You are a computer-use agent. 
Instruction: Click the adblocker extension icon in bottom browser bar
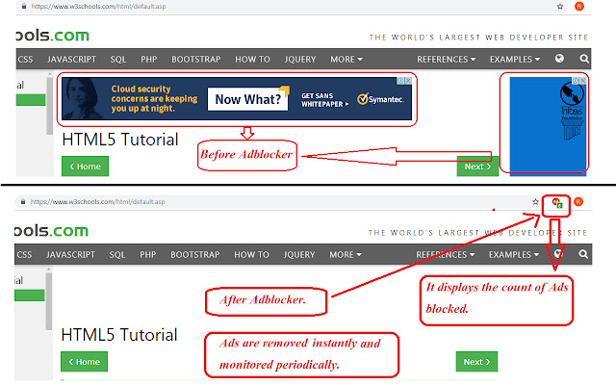[x=557, y=203]
